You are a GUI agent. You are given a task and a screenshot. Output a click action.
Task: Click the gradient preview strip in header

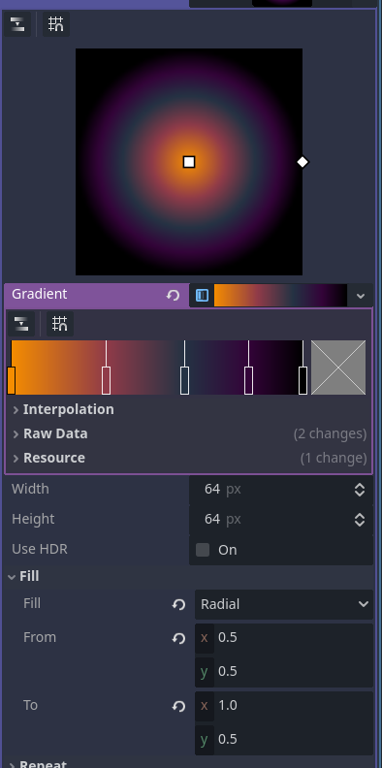280,296
